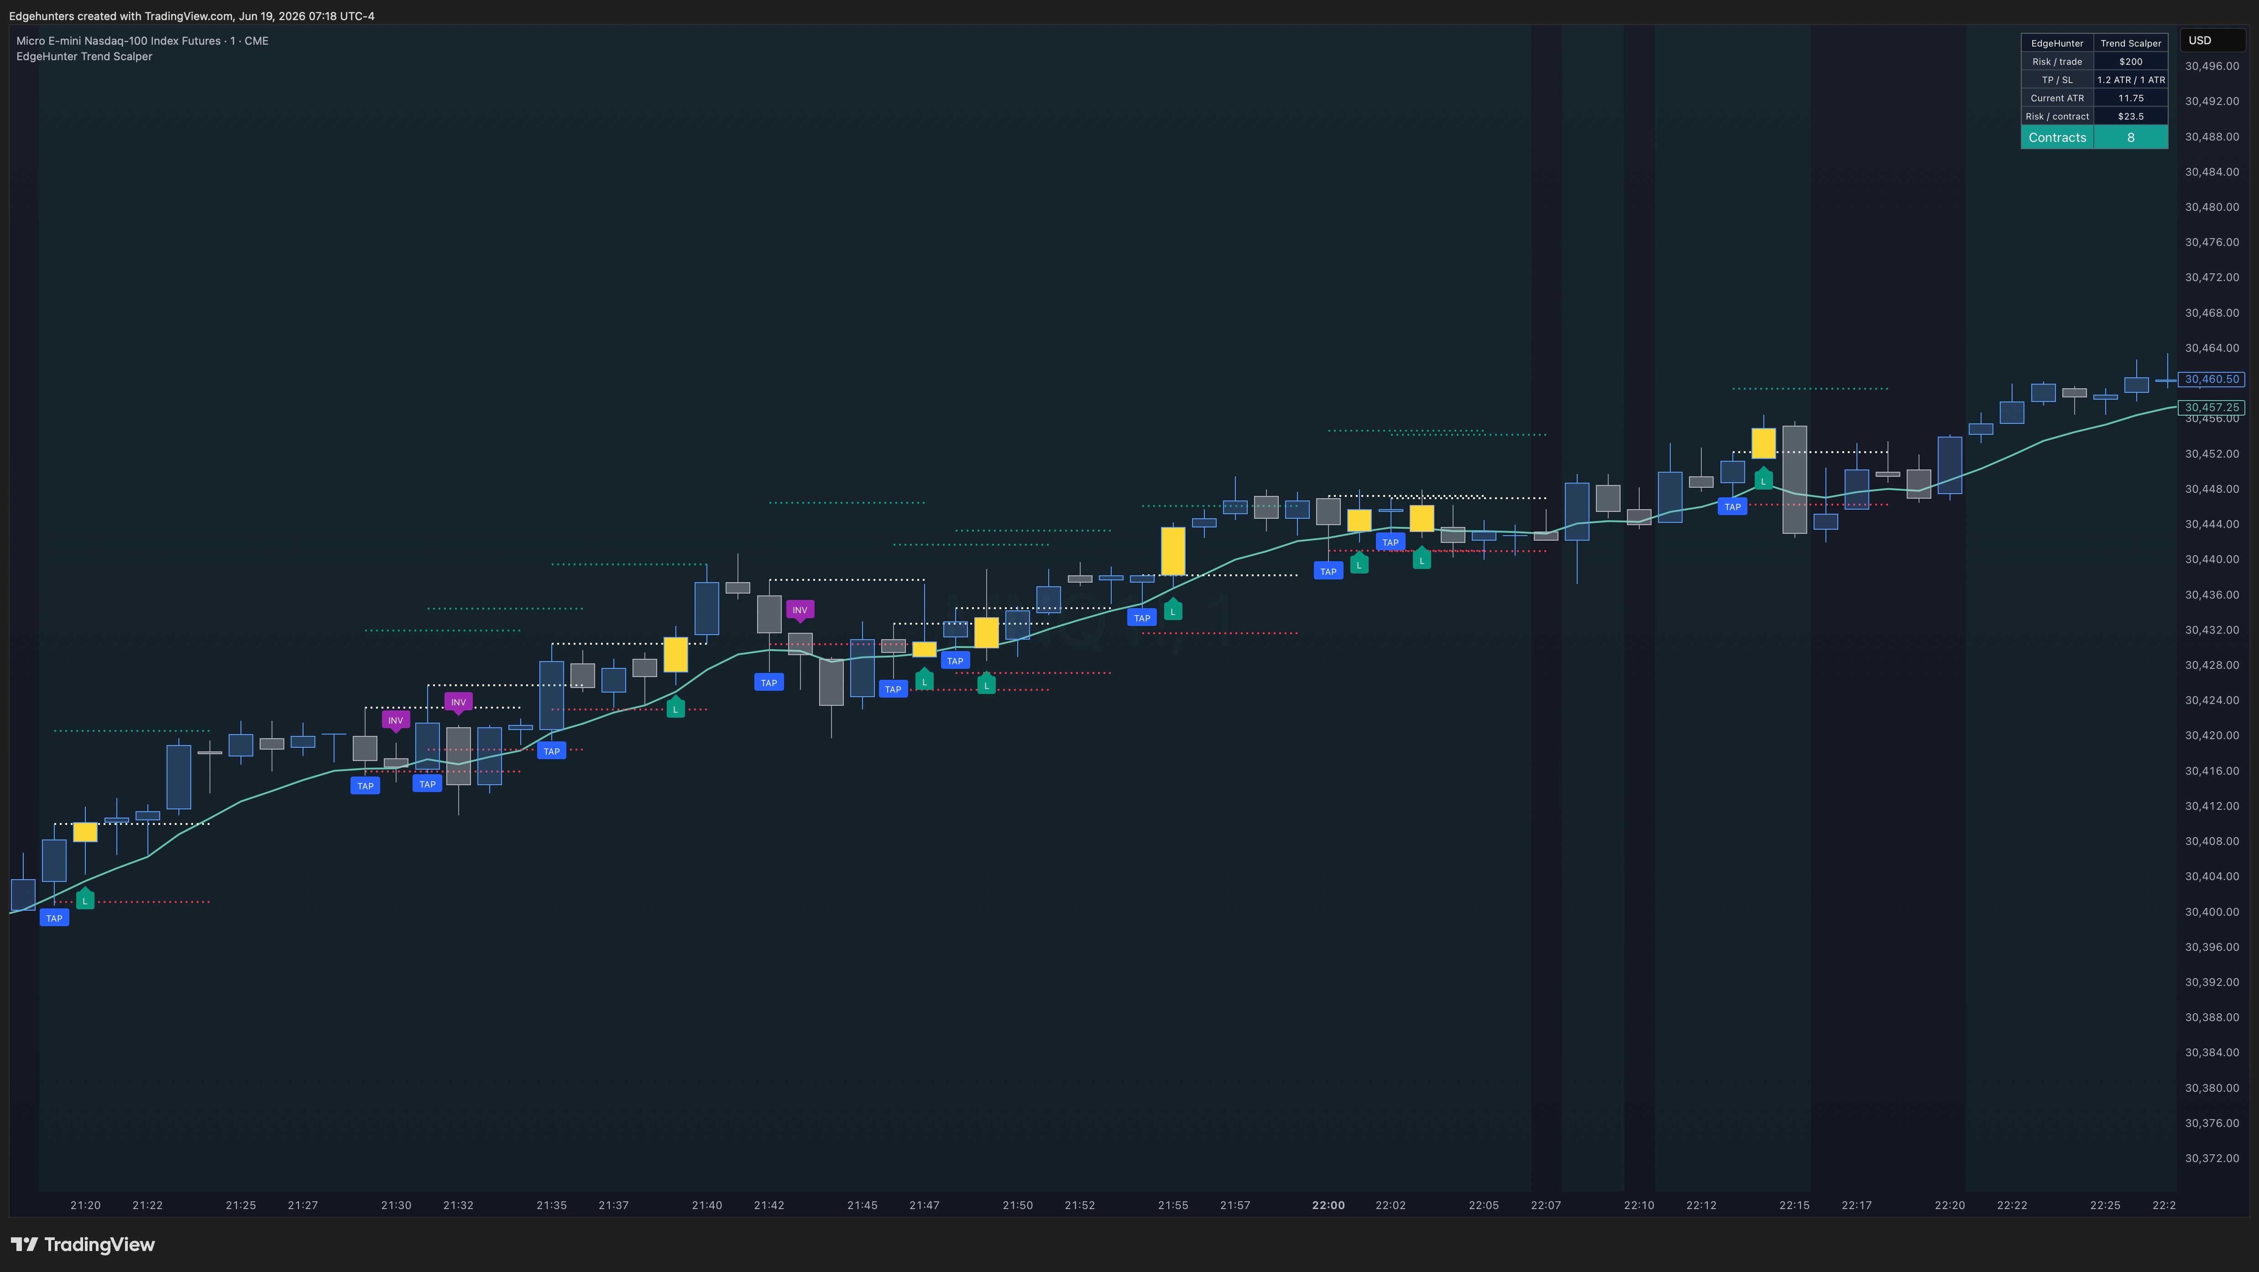Viewport: 2259px width, 1272px height.
Task: Click the current price tag 30,460.50
Action: point(2212,380)
